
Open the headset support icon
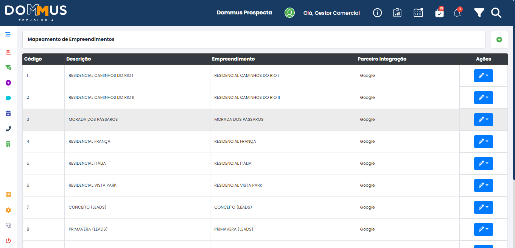(x=8, y=225)
